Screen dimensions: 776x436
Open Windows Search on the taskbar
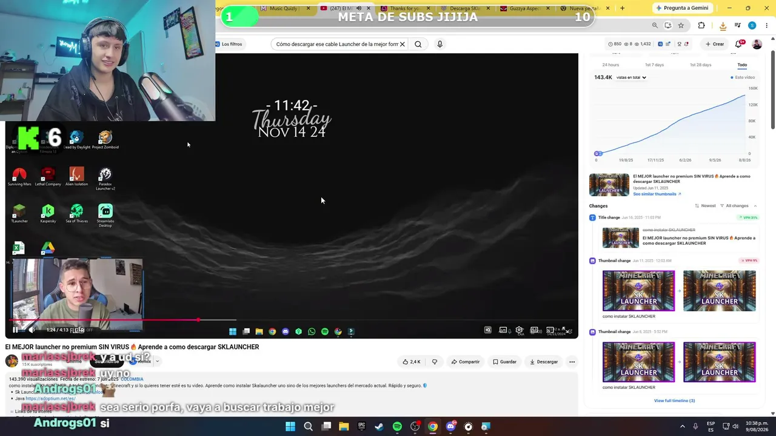tap(308, 426)
